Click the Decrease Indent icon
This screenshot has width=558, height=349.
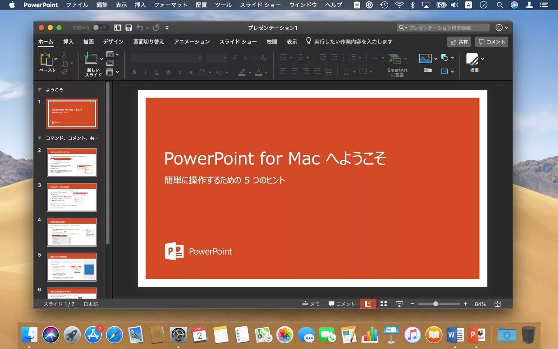[323, 57]
